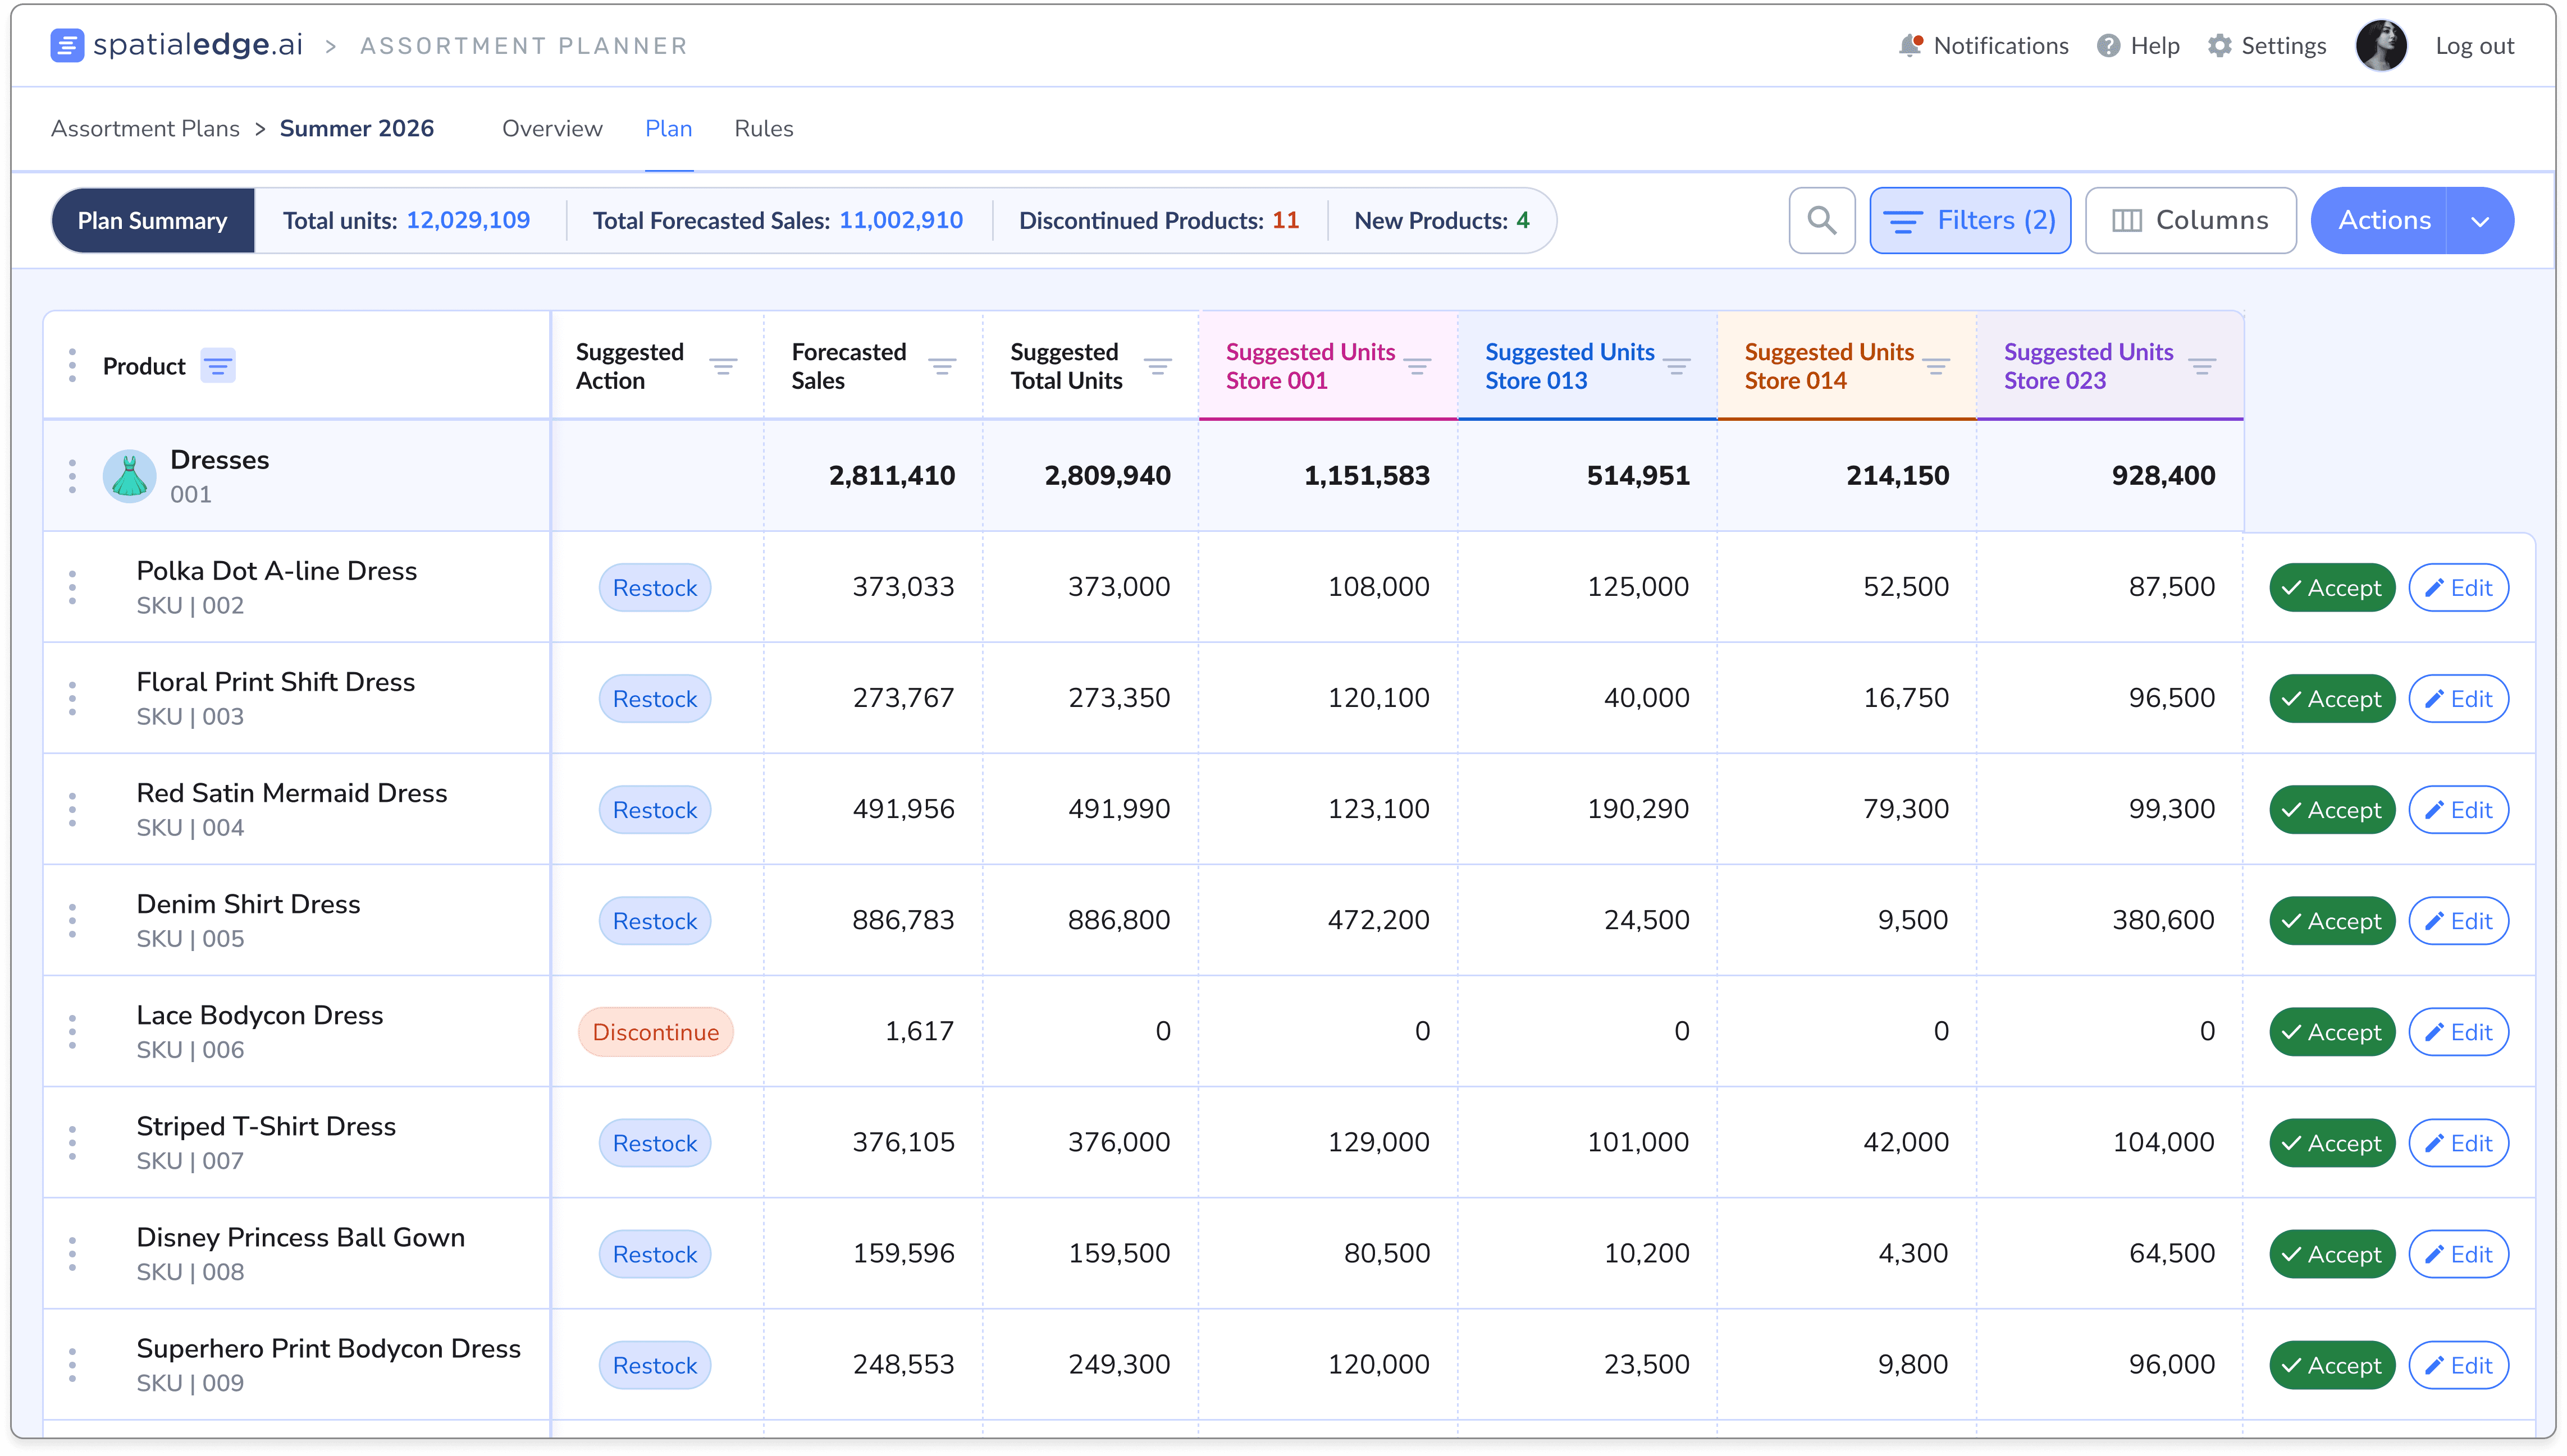The width and height of the screenshot is (2567, 1456).
Task: Click the Help question mark icon
Action: [x=2108, y=46]
